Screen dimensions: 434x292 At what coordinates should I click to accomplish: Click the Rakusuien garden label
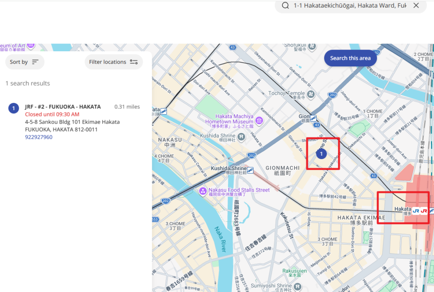pyautogui.click(x=294, y=270)
